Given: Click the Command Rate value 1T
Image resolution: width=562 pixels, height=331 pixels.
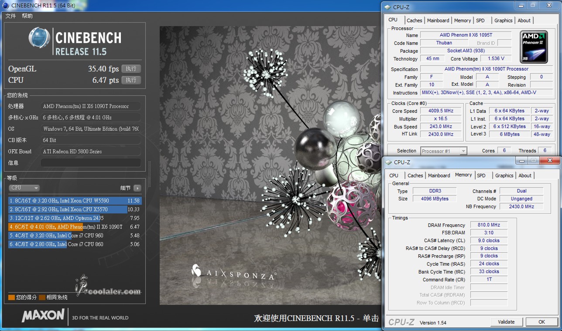Looking at the screenshot, I should (x=489, y=279).
